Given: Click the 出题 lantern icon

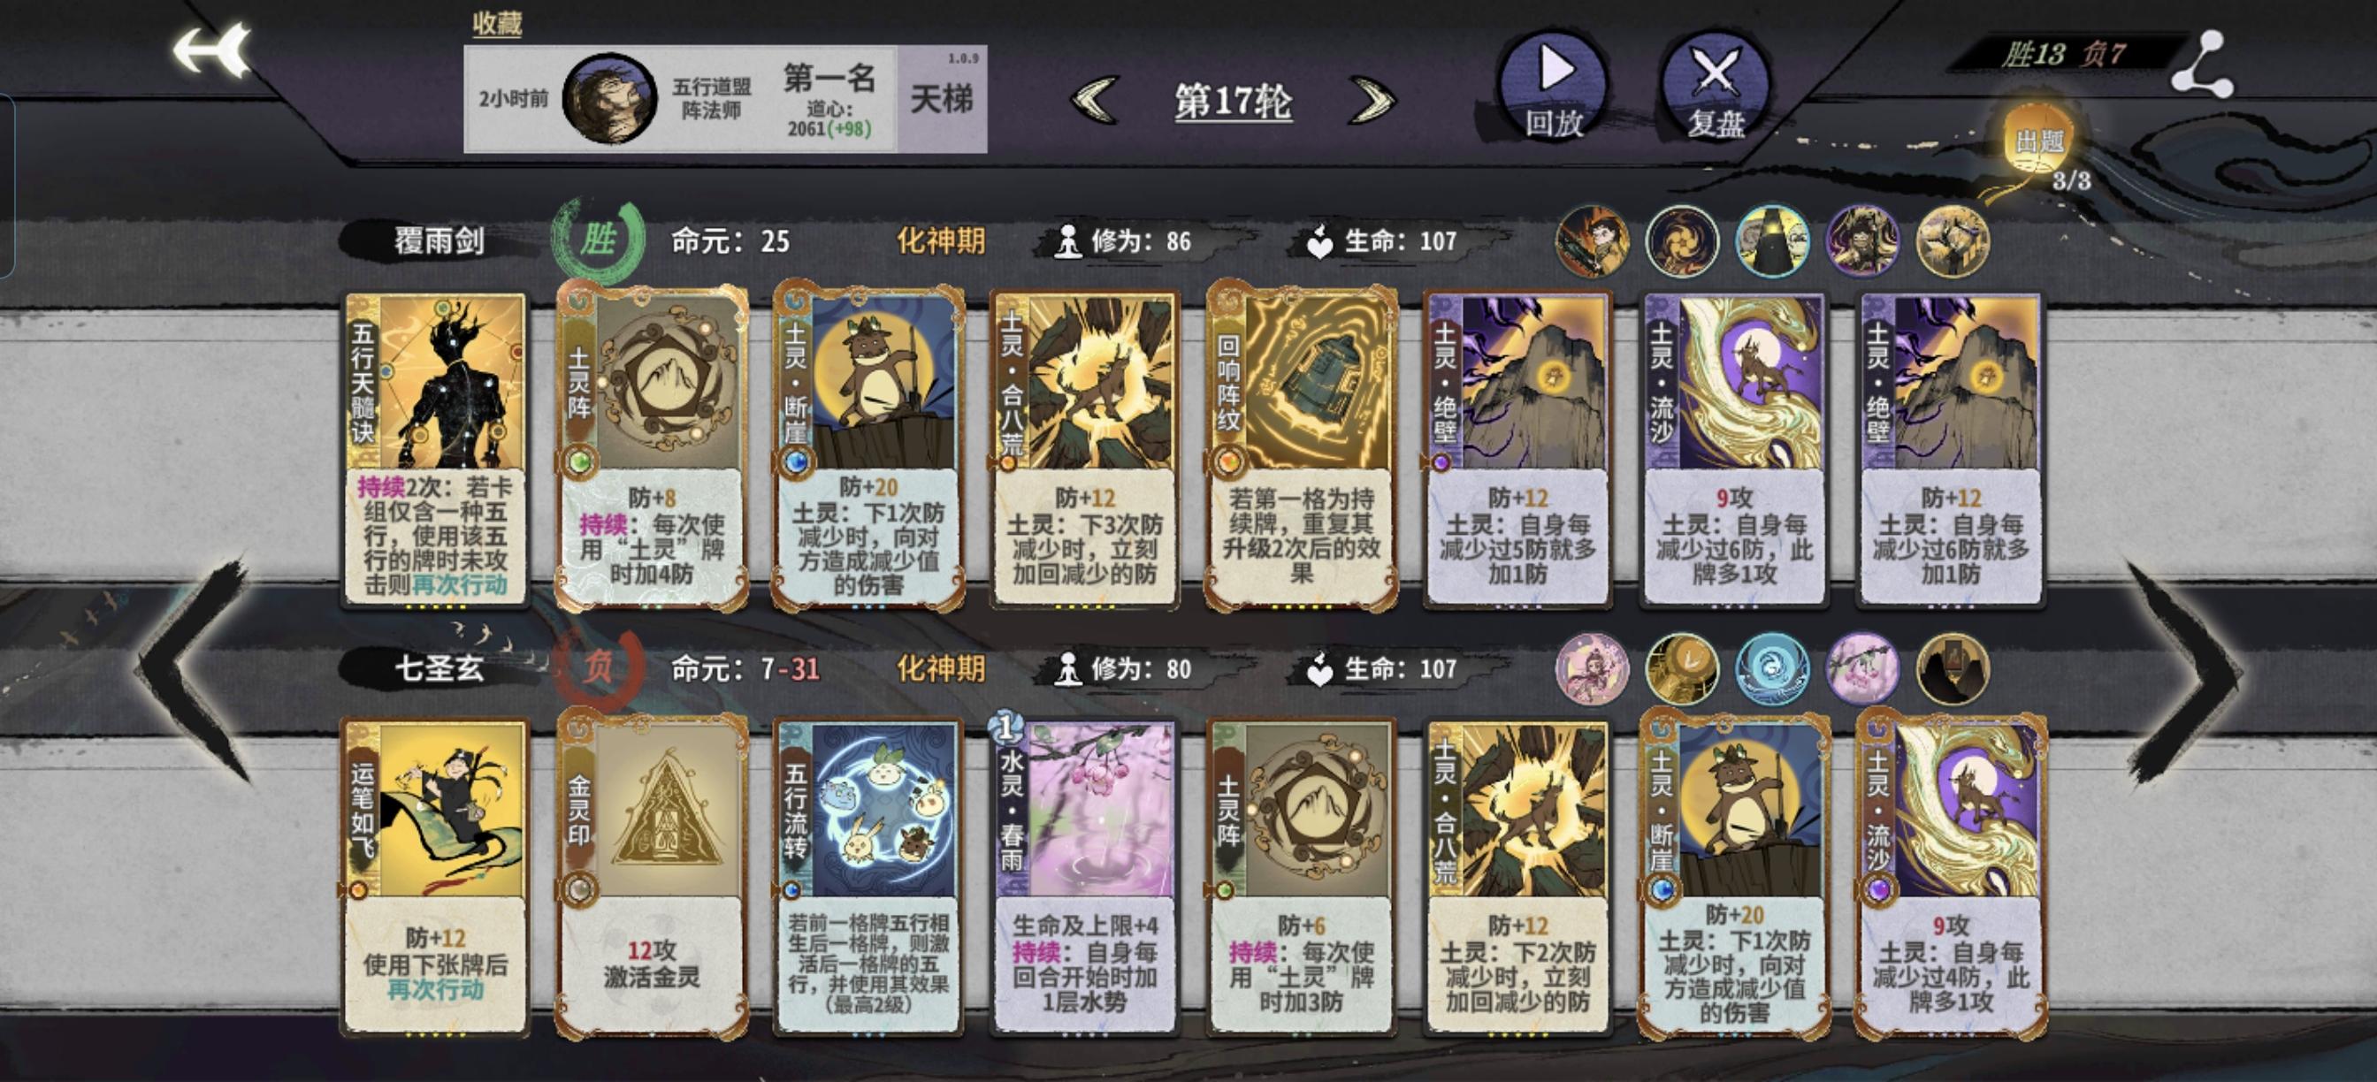Looking at the screenshot, I should 2039,141.
